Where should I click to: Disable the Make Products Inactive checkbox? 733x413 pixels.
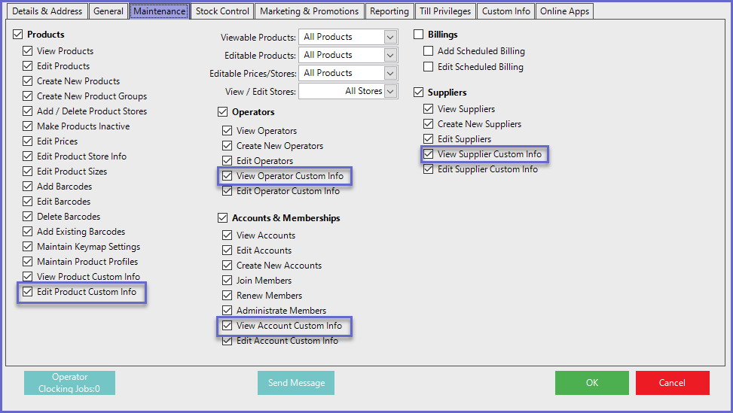pos(28,126)
